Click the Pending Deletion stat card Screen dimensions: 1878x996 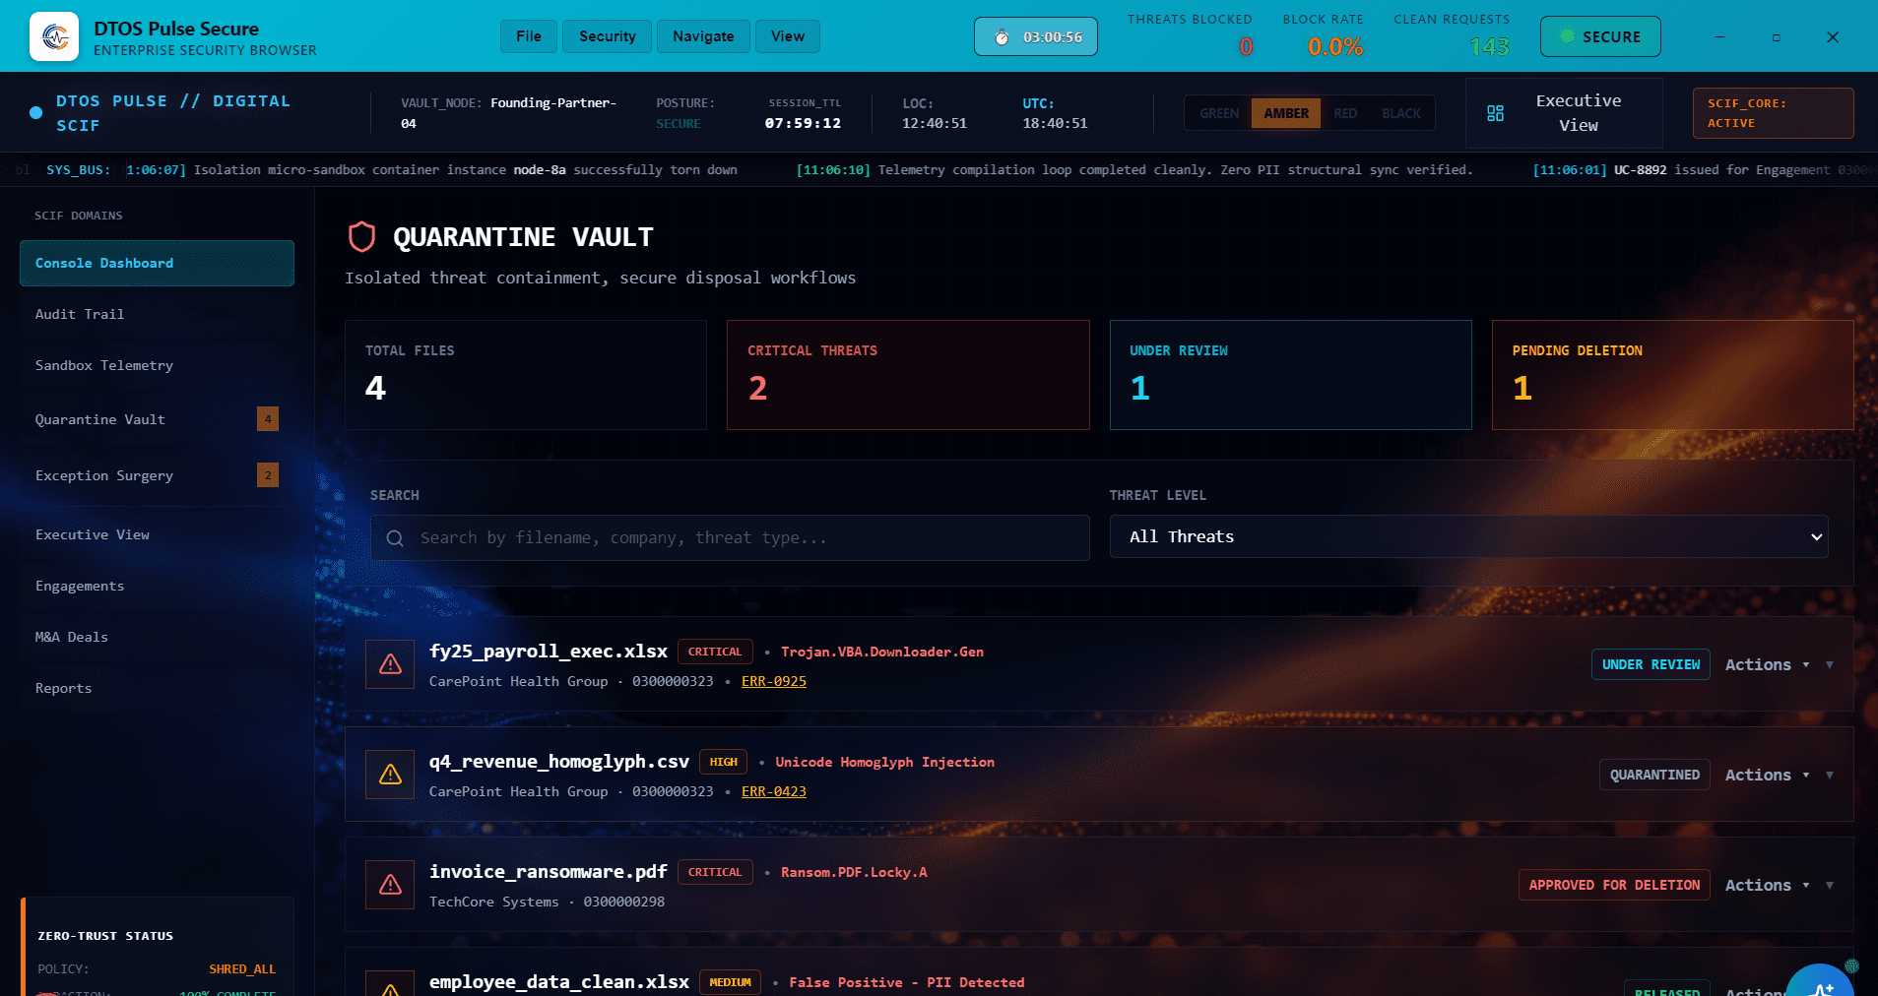(x=1672, y=375)
